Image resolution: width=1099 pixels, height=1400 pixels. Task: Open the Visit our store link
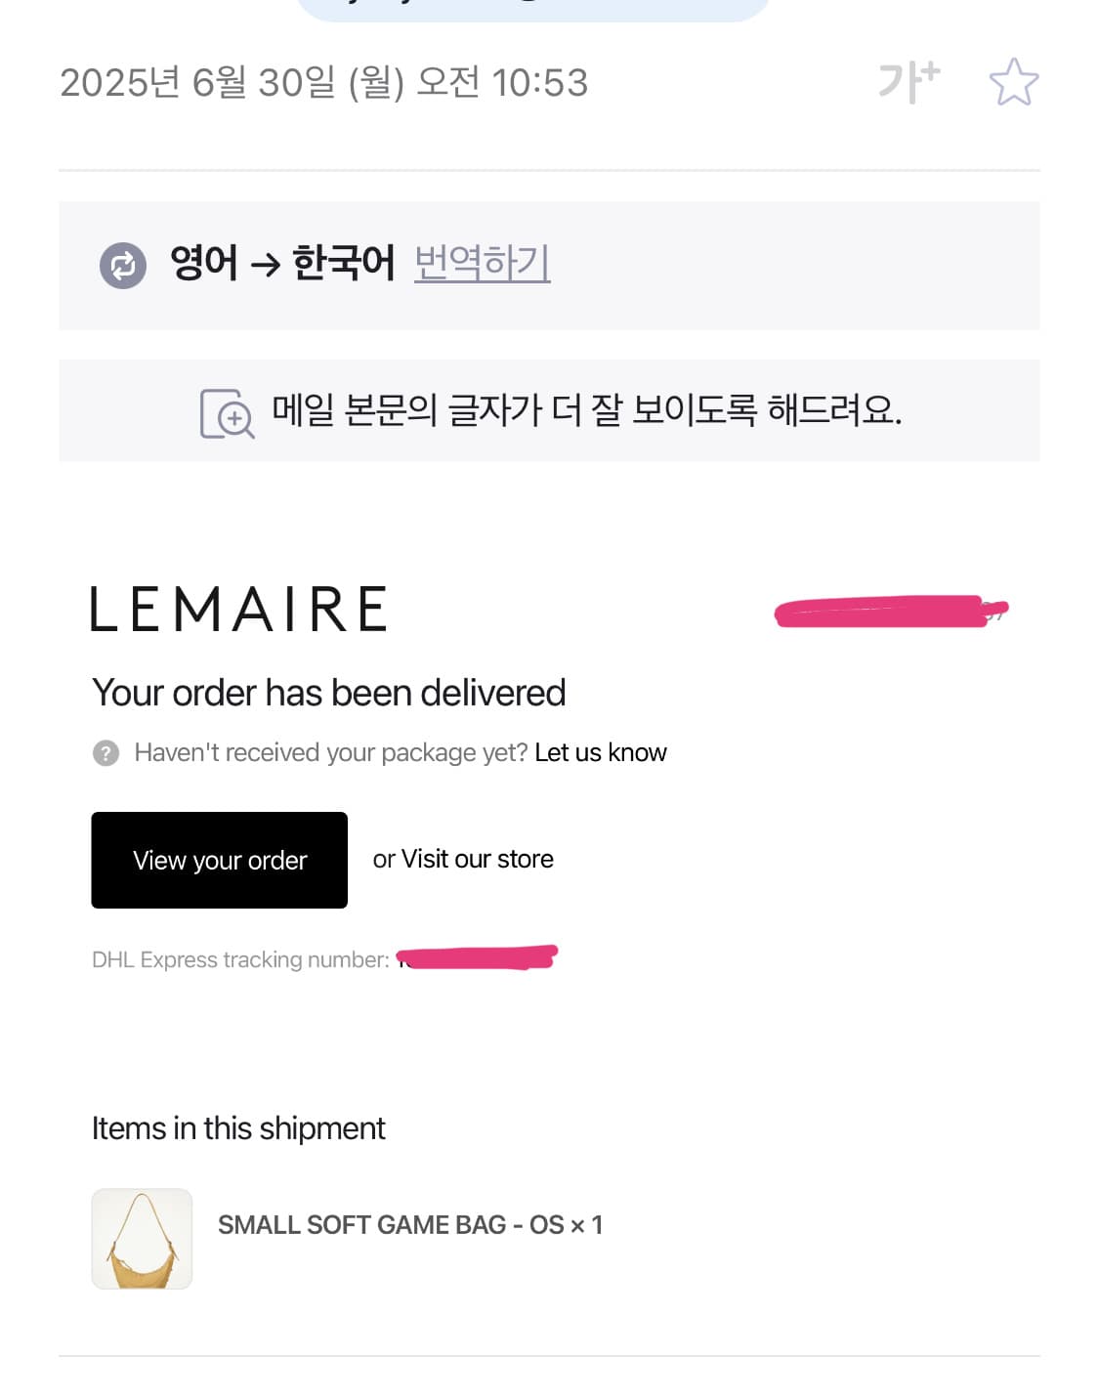pyautogui.click(x=477, y=859)
